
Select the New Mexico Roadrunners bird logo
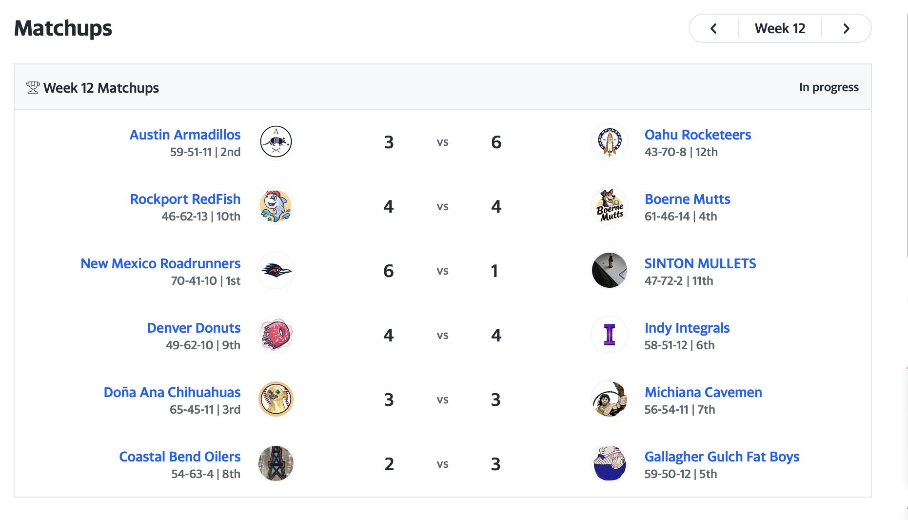[x=276, y=271]
